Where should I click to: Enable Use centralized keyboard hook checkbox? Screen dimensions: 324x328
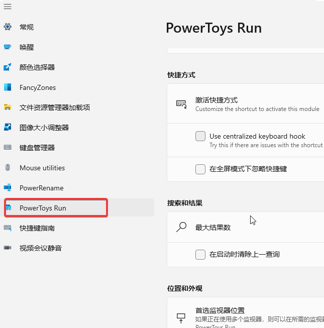tap(200, 136)
